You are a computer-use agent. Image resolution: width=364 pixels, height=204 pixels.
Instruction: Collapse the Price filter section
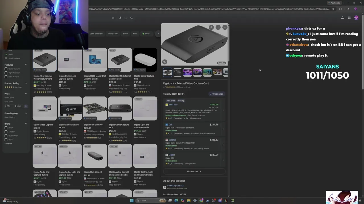click(26, 94)
